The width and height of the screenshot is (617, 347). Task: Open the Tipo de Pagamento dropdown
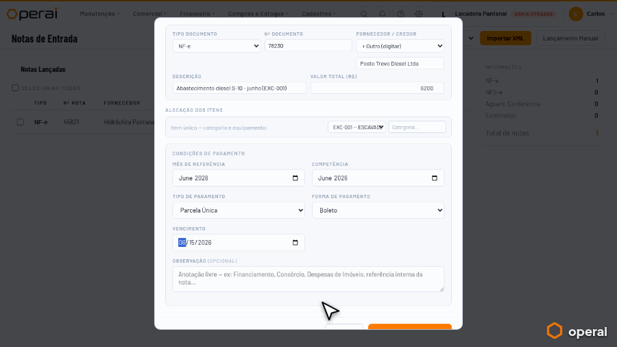click(239, 211)
